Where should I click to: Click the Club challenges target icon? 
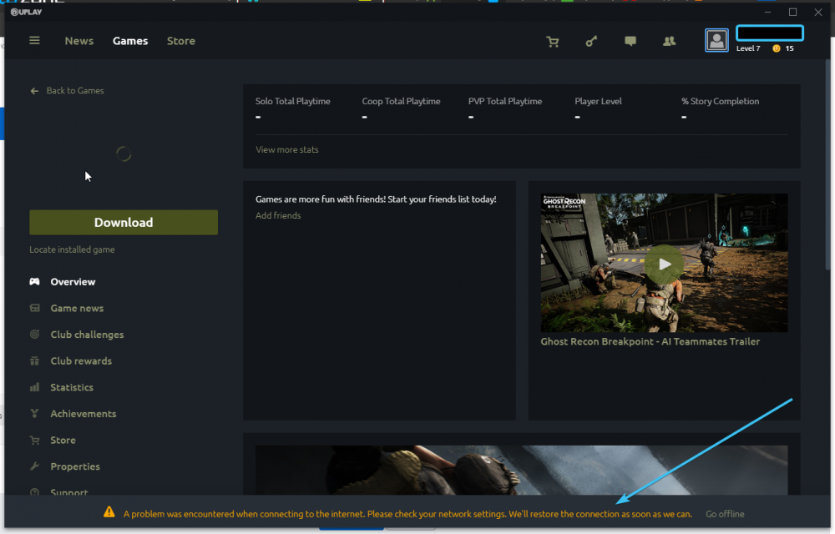[34, 334]
